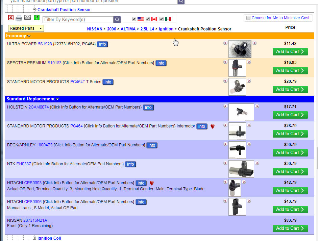Collapse the Standard Replacement section arrow
Viewport: 318px width, 241px height.
coord(57,99)
